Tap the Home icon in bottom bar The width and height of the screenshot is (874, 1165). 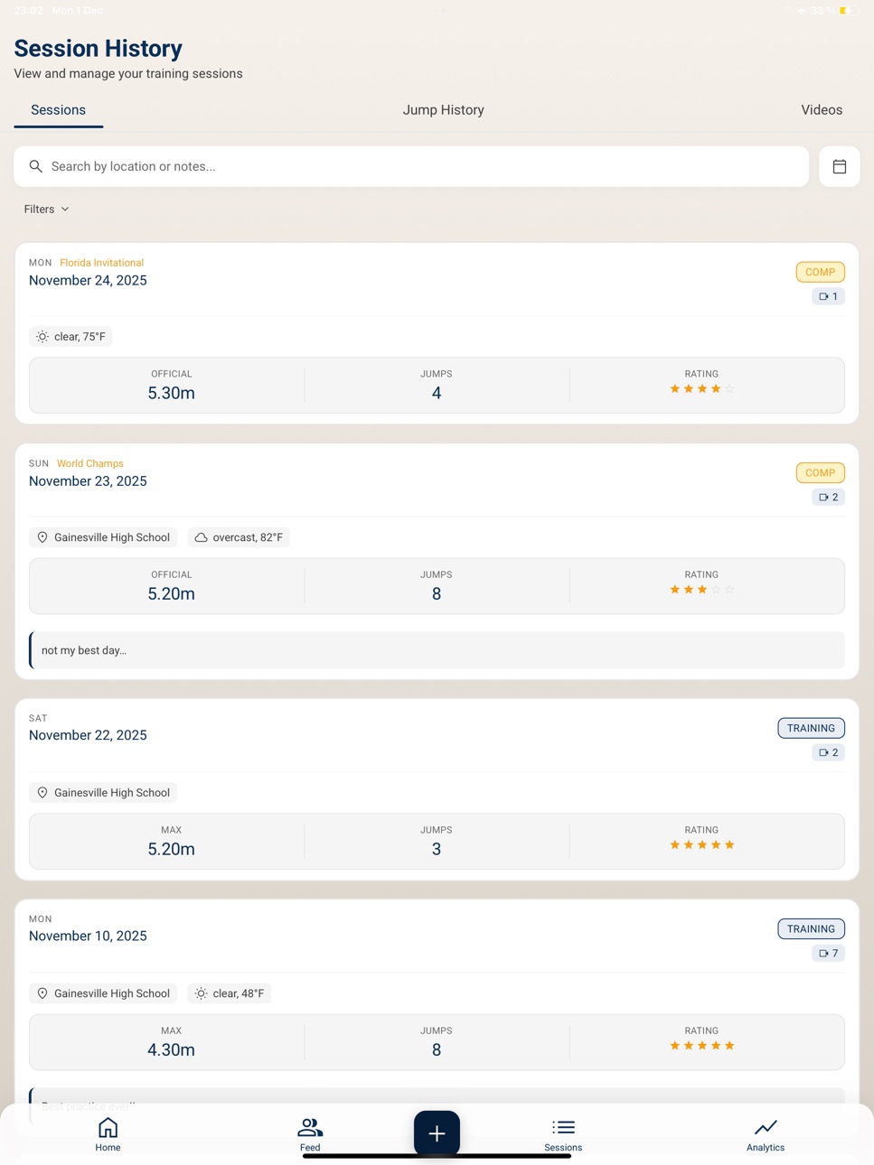[x=108, y=1127]
